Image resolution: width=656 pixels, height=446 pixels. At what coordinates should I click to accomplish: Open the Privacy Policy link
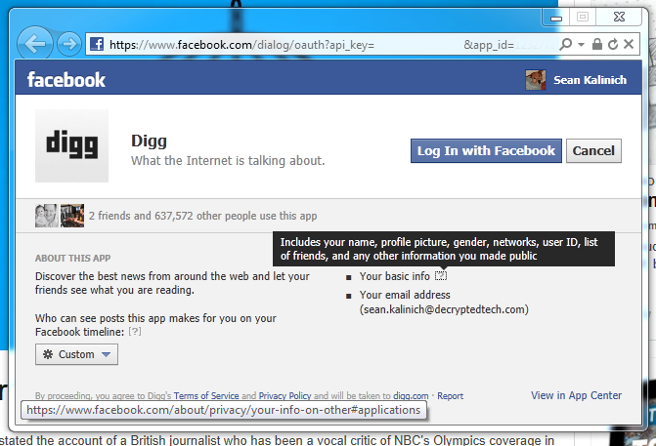click(x=284, y=395)
